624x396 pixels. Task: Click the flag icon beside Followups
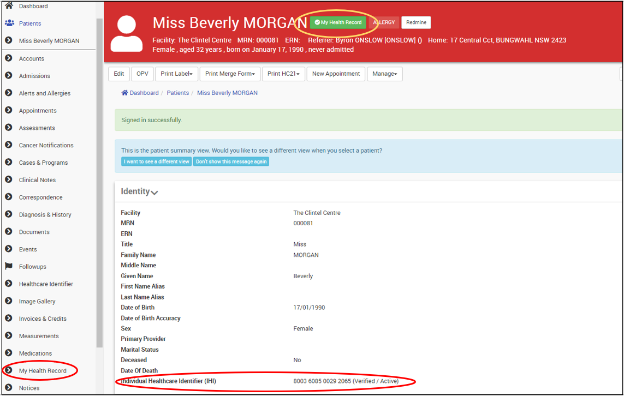pos(9,266)
